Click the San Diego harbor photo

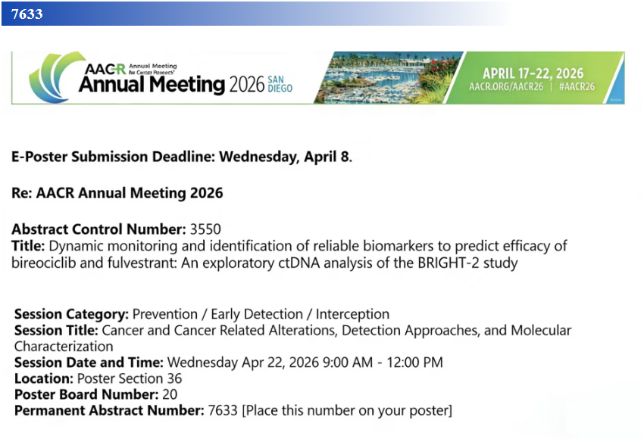[x=386, y=77]
